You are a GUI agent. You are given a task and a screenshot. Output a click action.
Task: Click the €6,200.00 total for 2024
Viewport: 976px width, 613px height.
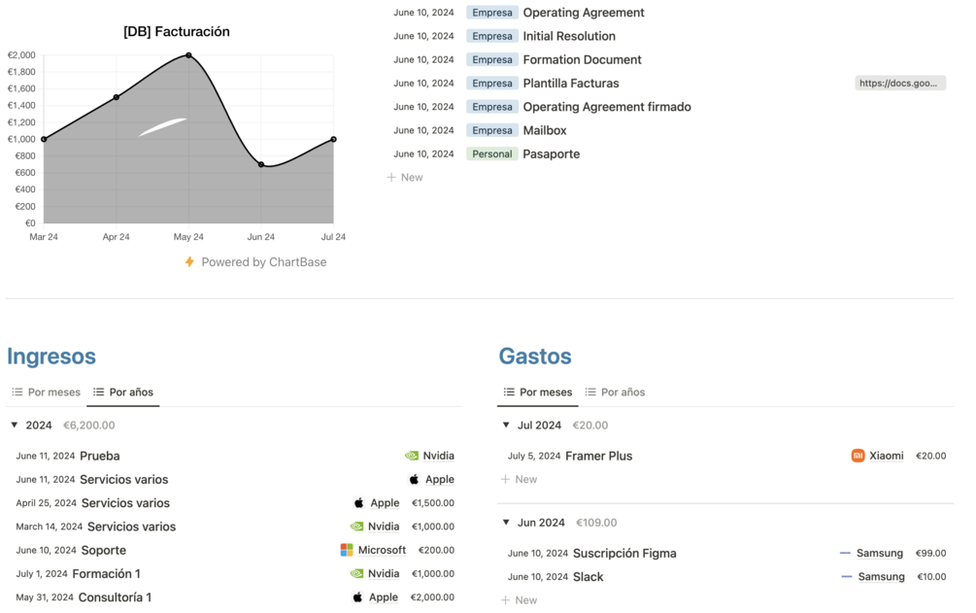(89, 425)
